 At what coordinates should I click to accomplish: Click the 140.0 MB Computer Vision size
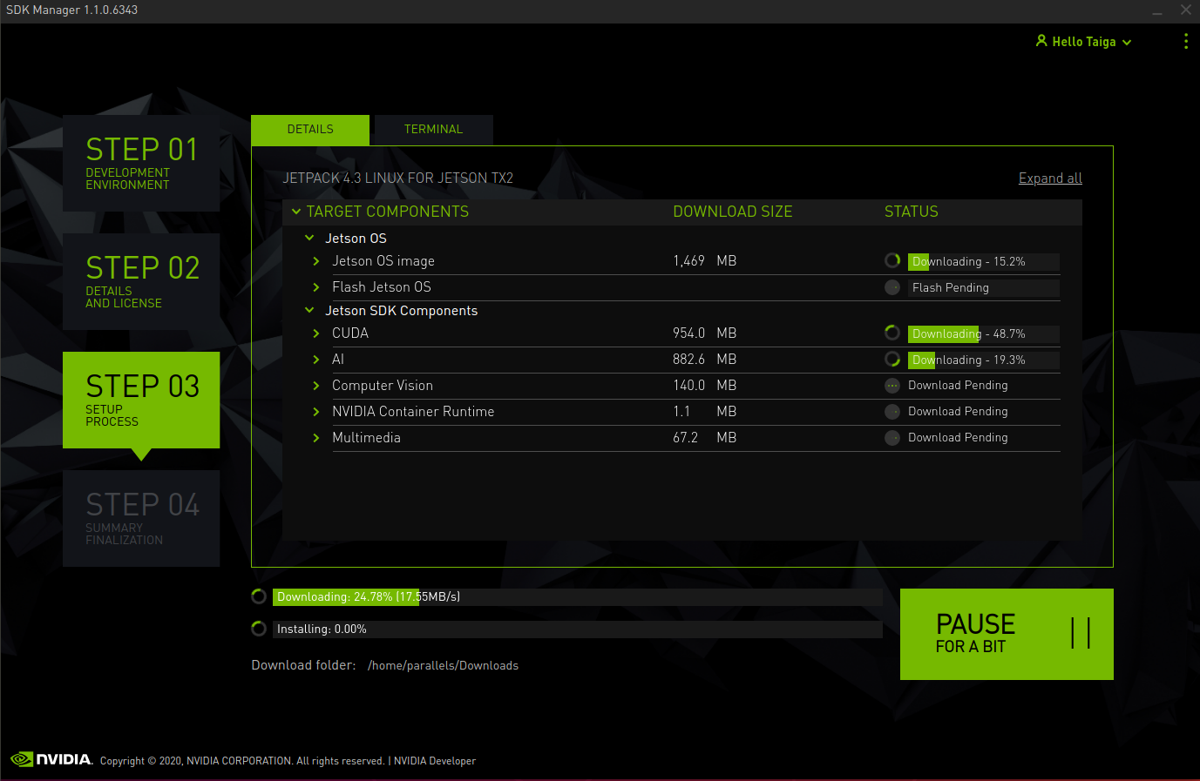(x=705, y=385)
